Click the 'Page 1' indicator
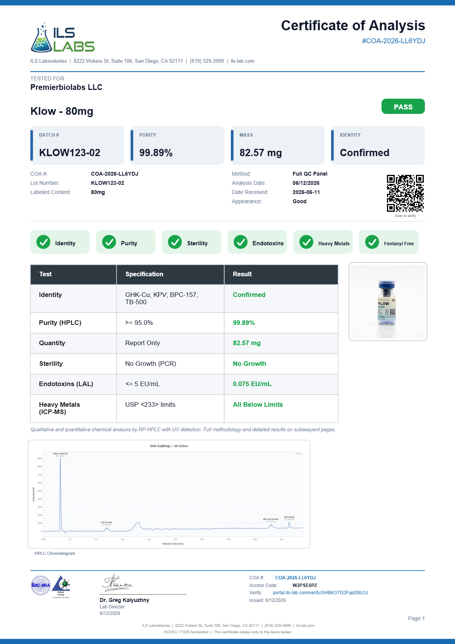455x644 pixels. click(416, 618)
